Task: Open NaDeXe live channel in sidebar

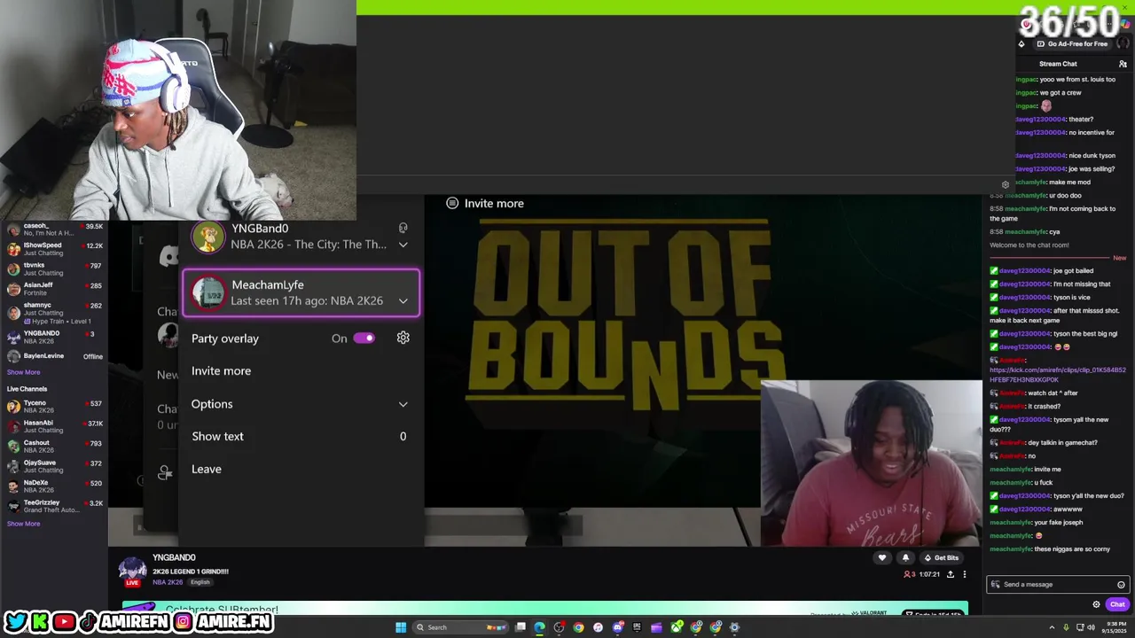Action: pyautogui.click(x=54, y=486)
